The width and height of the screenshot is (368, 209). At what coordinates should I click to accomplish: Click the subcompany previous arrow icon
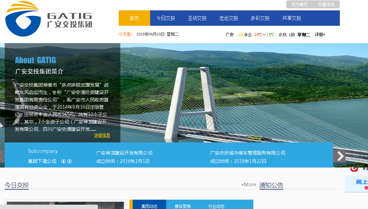coord(63,162)
